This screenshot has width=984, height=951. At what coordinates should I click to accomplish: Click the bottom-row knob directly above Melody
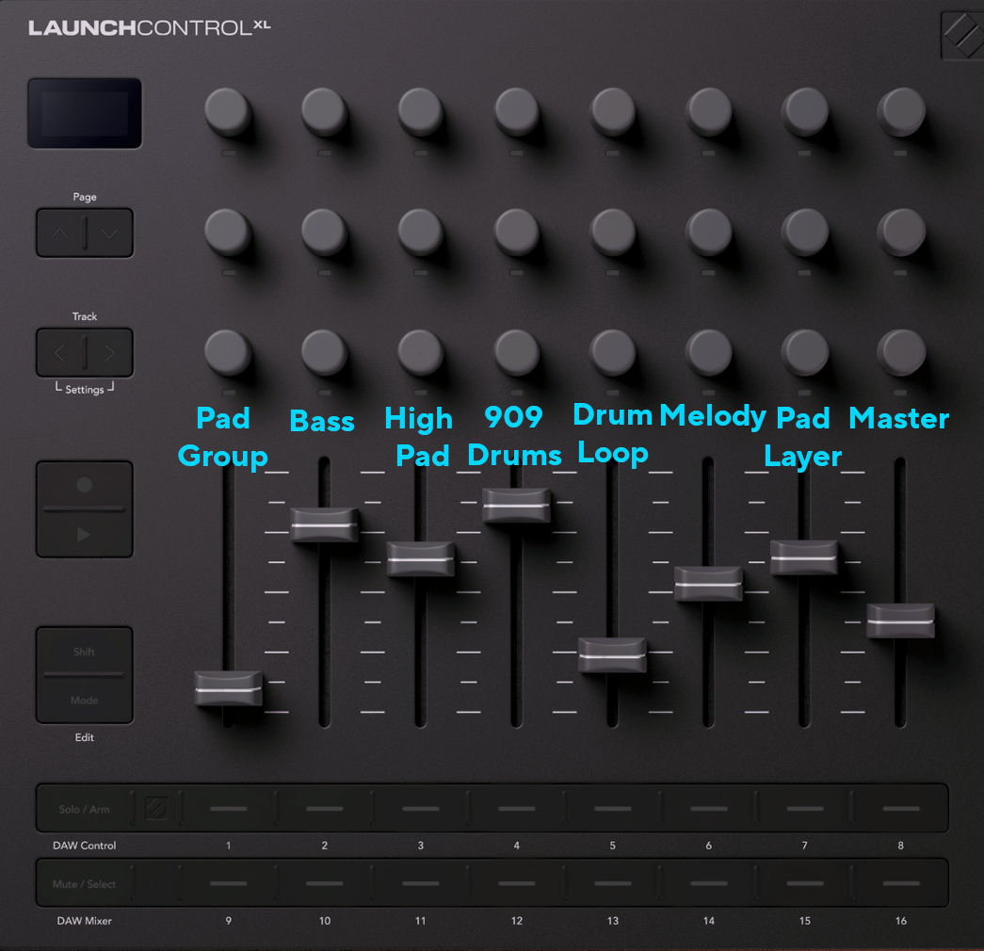pos(709,352)
